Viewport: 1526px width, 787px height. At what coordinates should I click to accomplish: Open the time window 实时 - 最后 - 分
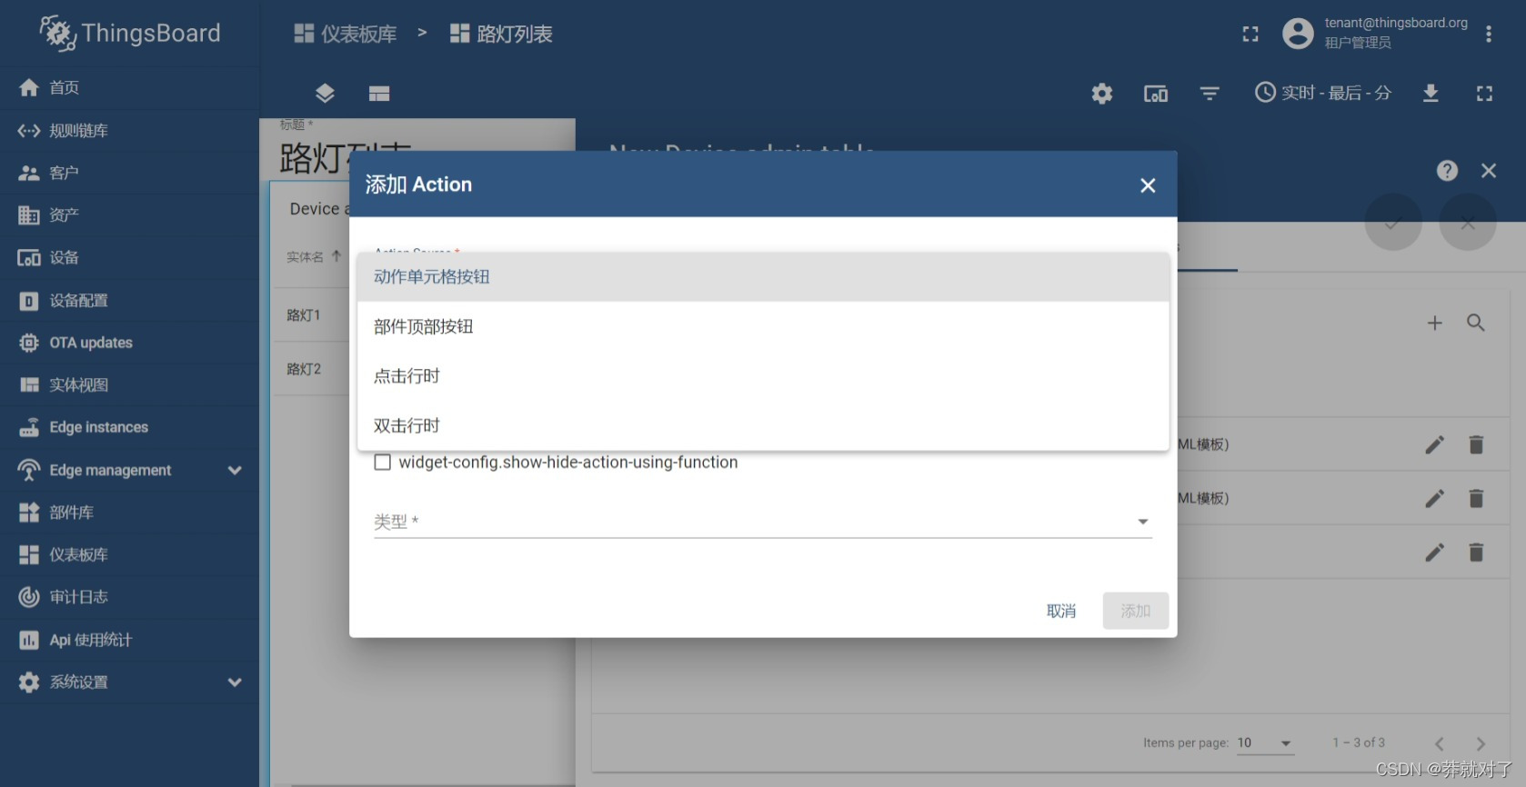(1323, 93)
